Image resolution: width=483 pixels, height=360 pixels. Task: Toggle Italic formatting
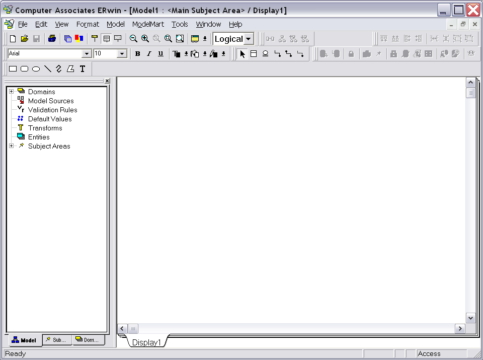(149, 54)
